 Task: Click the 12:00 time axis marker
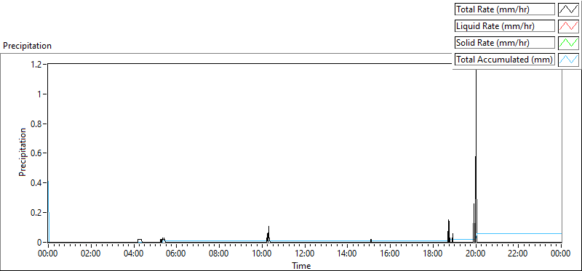(305, 254)
